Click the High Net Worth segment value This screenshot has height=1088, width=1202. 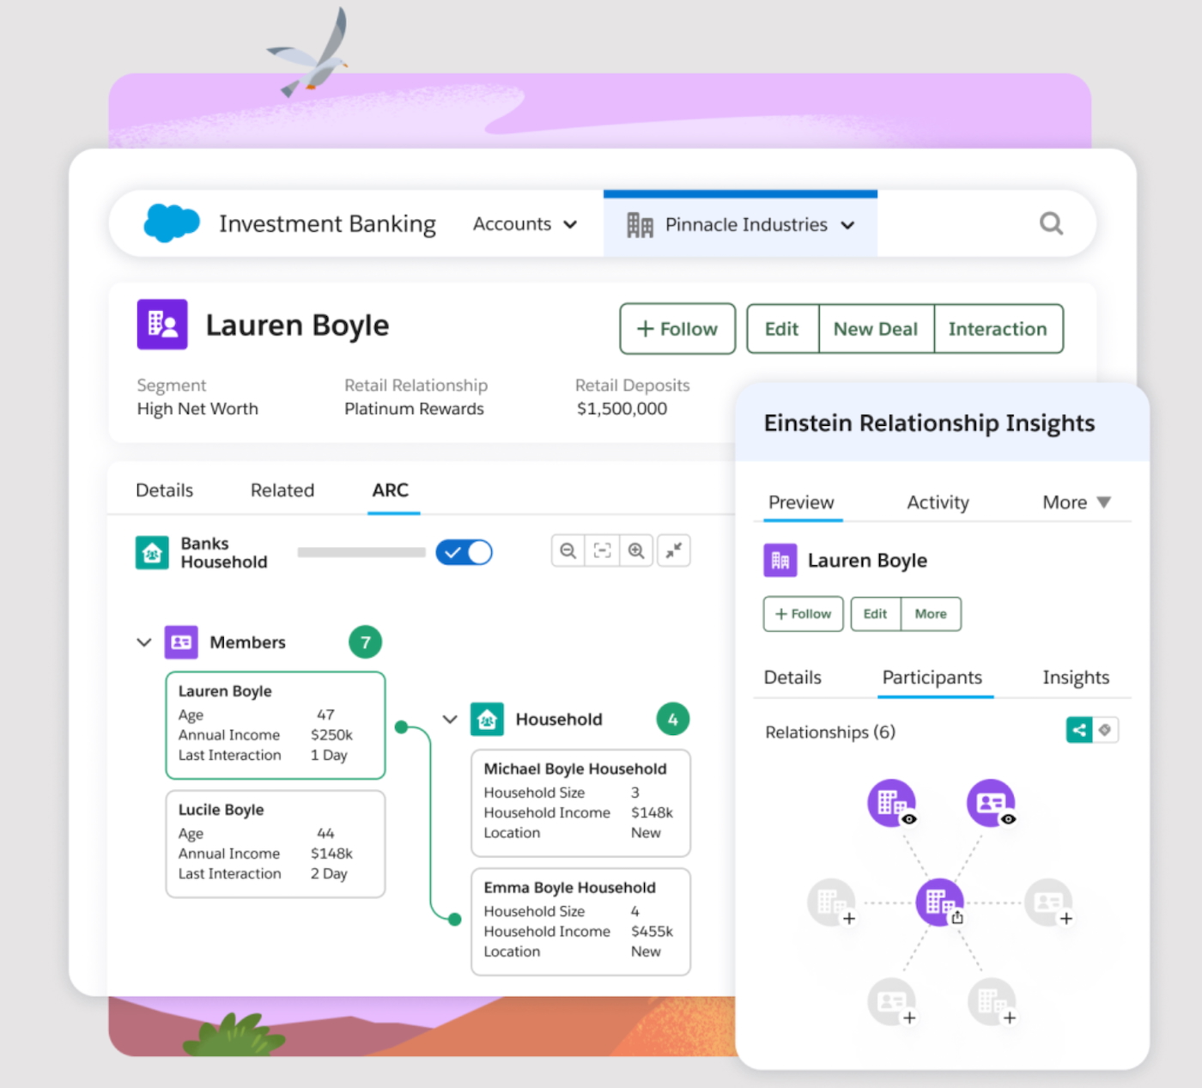click(x=197, y=409)
